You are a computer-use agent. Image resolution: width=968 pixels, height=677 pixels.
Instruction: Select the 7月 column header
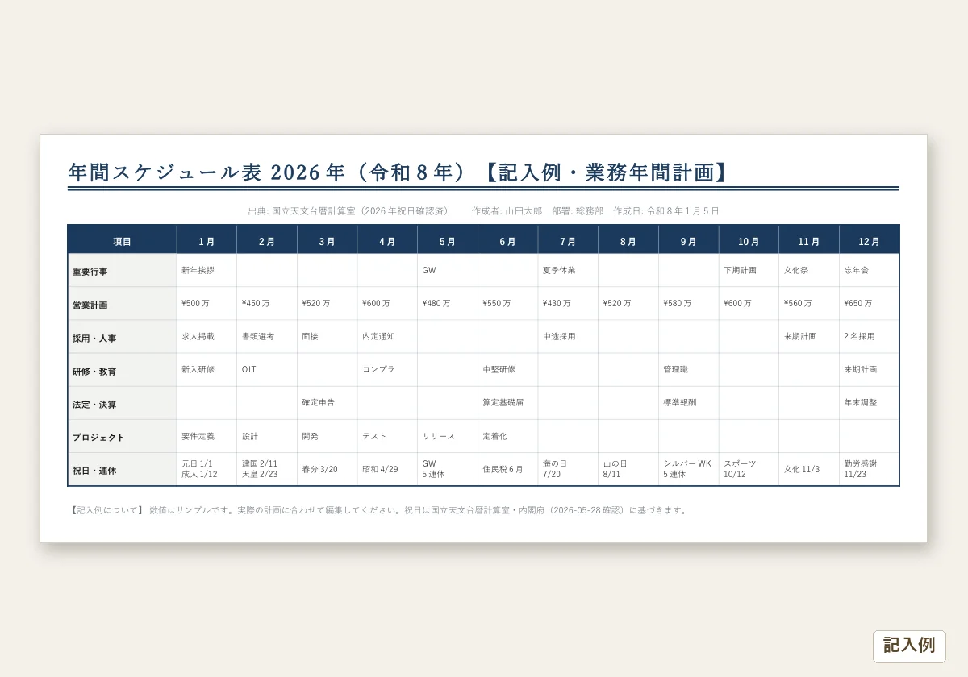(x=568, y=240)
